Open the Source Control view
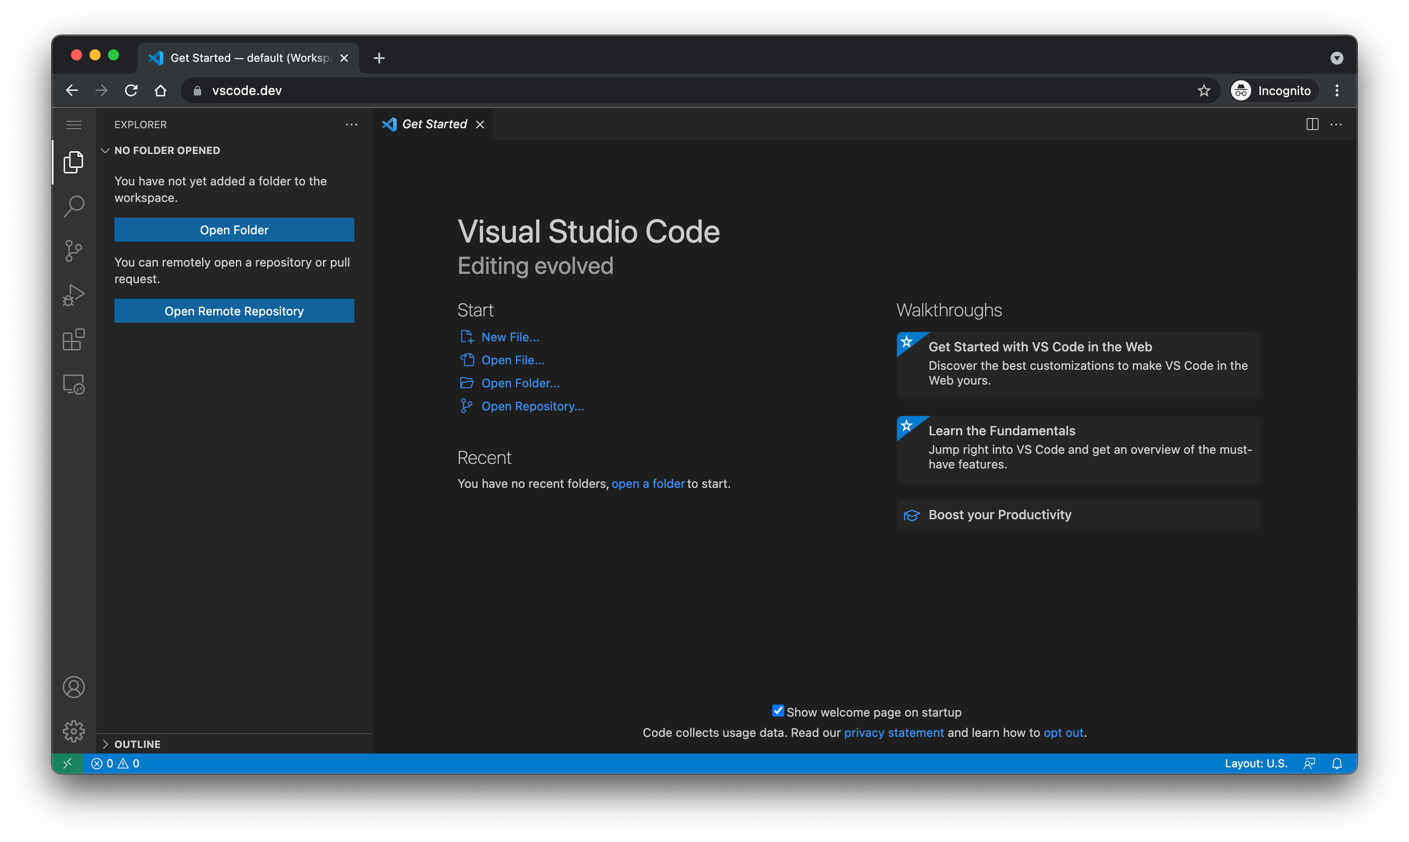 tap(74, 250)
